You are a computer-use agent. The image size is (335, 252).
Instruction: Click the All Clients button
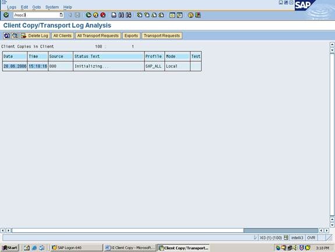coord(62,36)
